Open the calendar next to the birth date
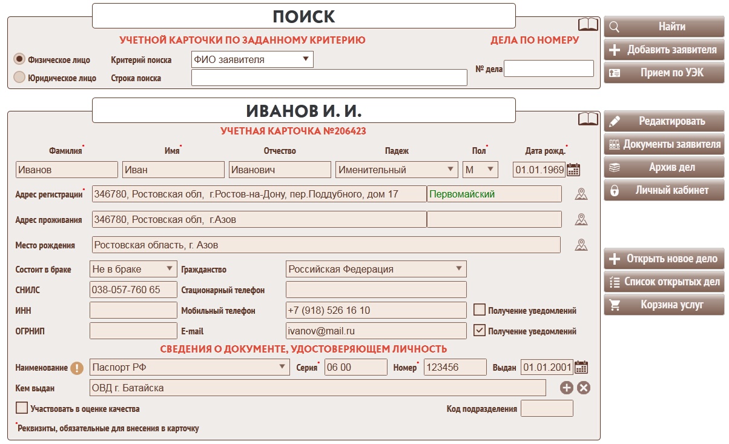 pos(573,170)
